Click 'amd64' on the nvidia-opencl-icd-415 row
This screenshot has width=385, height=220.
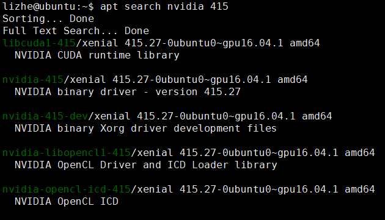360,190
